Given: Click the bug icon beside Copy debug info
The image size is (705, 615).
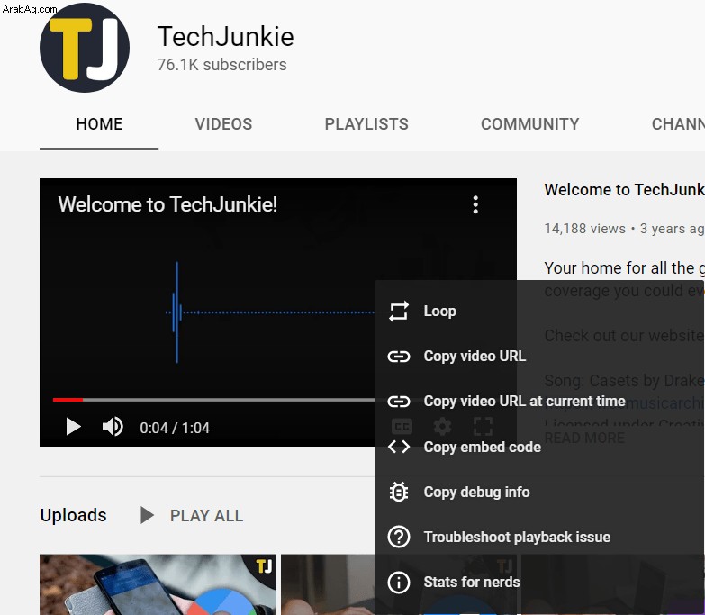Looking at the screenshot, I should (x=399, y=492).
